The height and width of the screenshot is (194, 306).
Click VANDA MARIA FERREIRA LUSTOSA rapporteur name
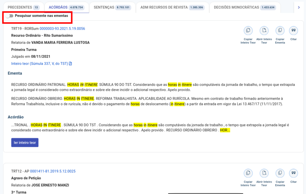point(60,42)
